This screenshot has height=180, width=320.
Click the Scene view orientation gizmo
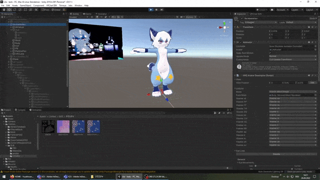pos(224,27)
